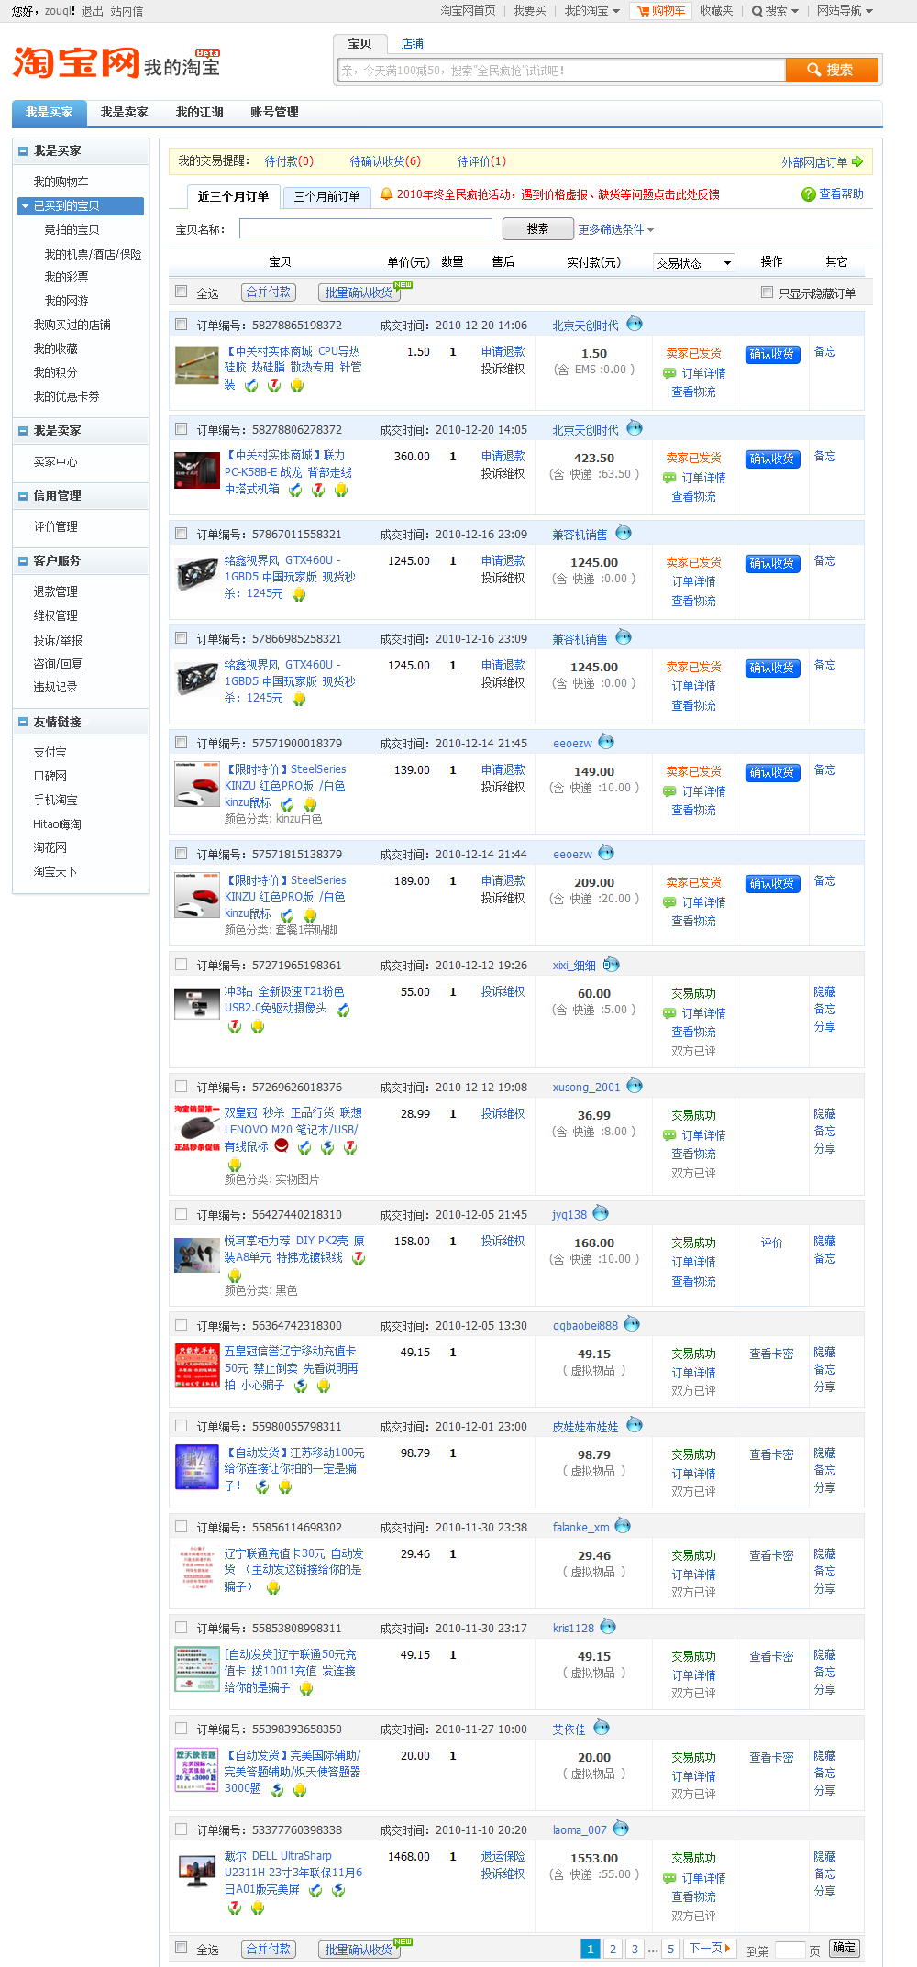Click the Wangwang chat icon next to seller xusong_2001
The height and width of the screenshot is (1967, 917).
click(635, 1086)
